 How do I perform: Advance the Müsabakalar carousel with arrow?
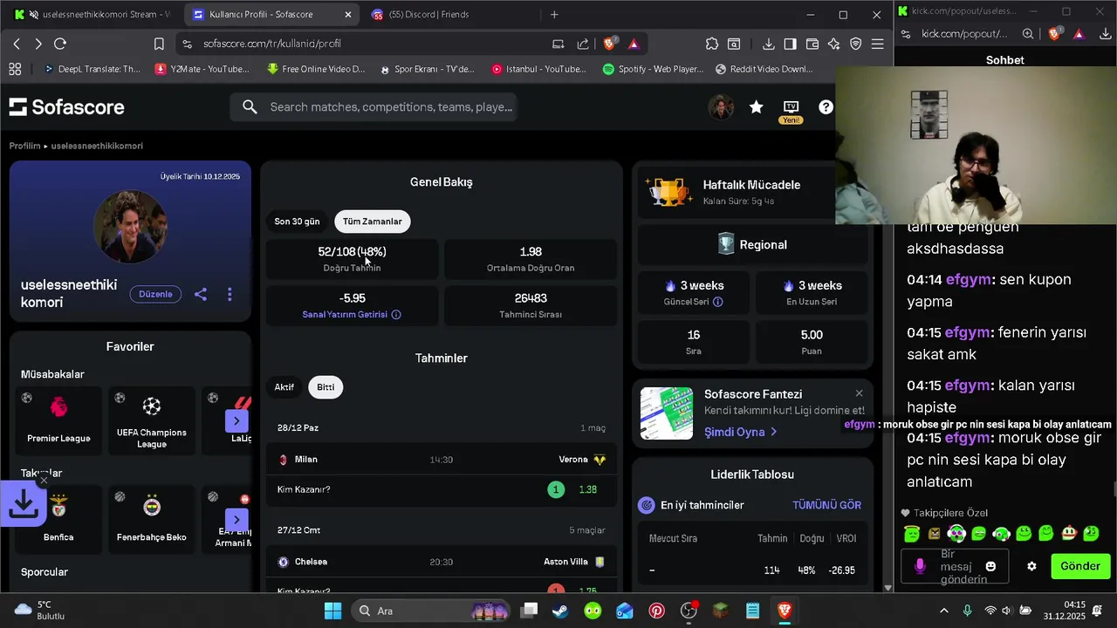[x=236, y=420]
